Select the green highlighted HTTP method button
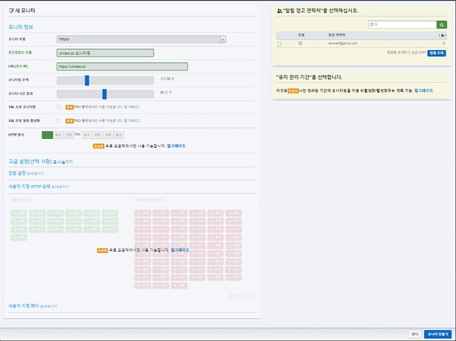Image resolution: width=456 pixels, height=341 pixels. (x=48, y=135)
